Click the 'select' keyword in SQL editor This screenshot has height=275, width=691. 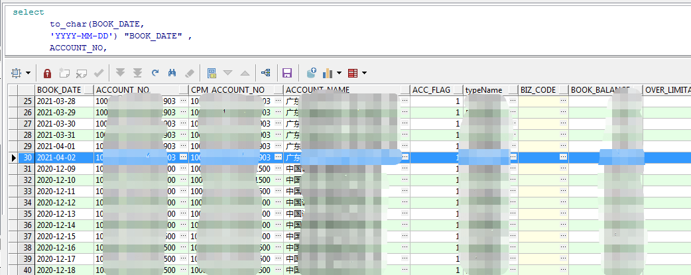[x=29, y=13]
